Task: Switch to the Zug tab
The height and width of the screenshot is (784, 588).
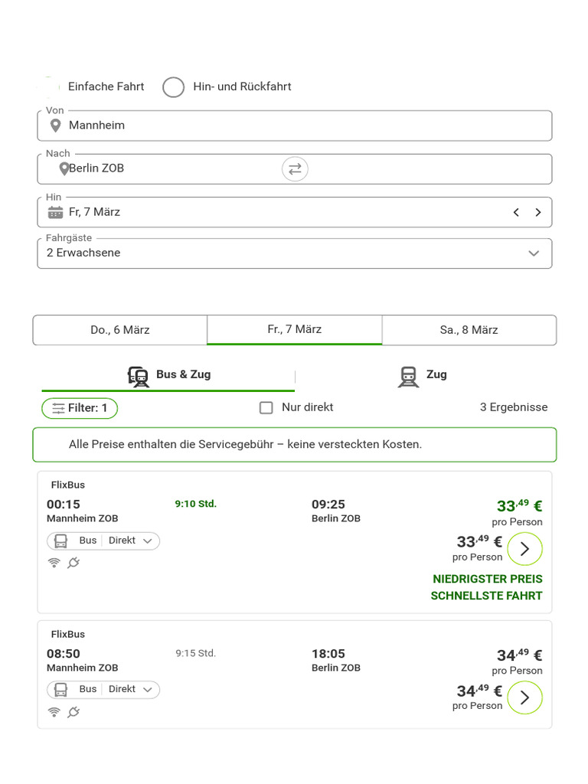Action: (423, 375)
